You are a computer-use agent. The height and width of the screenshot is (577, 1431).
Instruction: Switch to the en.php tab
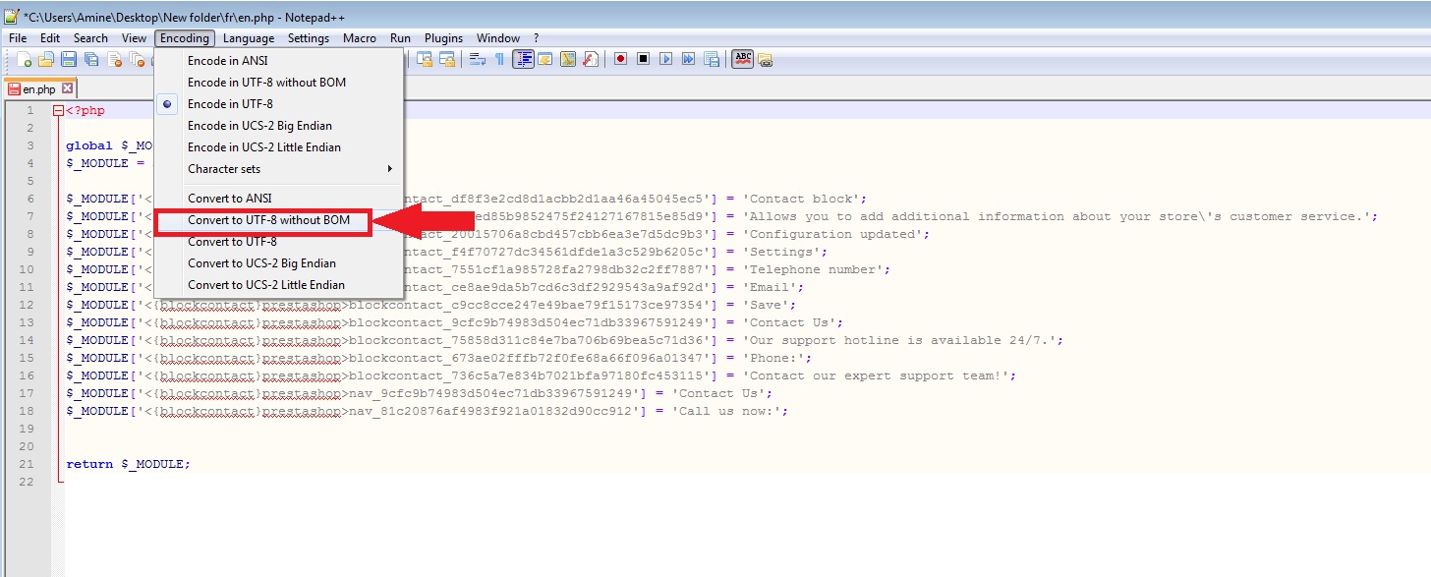(40, 88)
